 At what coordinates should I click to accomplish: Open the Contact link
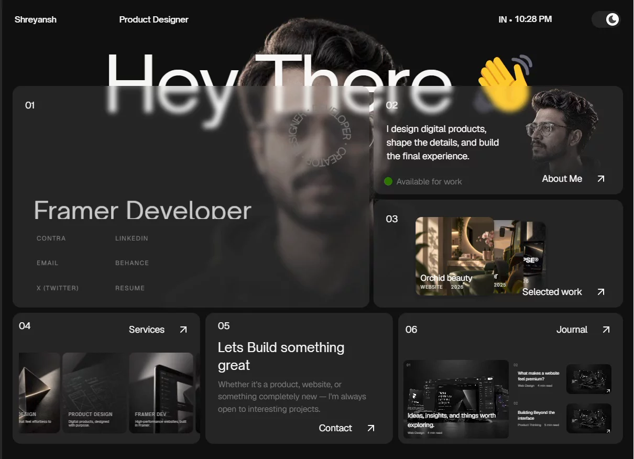point(335,428)
